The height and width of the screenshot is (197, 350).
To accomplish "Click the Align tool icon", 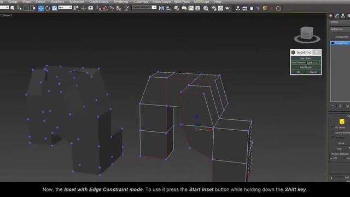I will point(168,8).
